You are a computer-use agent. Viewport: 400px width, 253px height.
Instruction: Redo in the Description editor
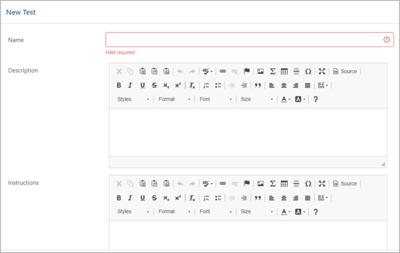pyautogui.click(x=192, y=72)
